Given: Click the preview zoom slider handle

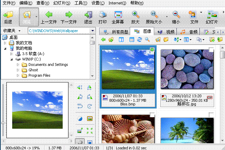Looking at the screenshot, I should point(3,123).
